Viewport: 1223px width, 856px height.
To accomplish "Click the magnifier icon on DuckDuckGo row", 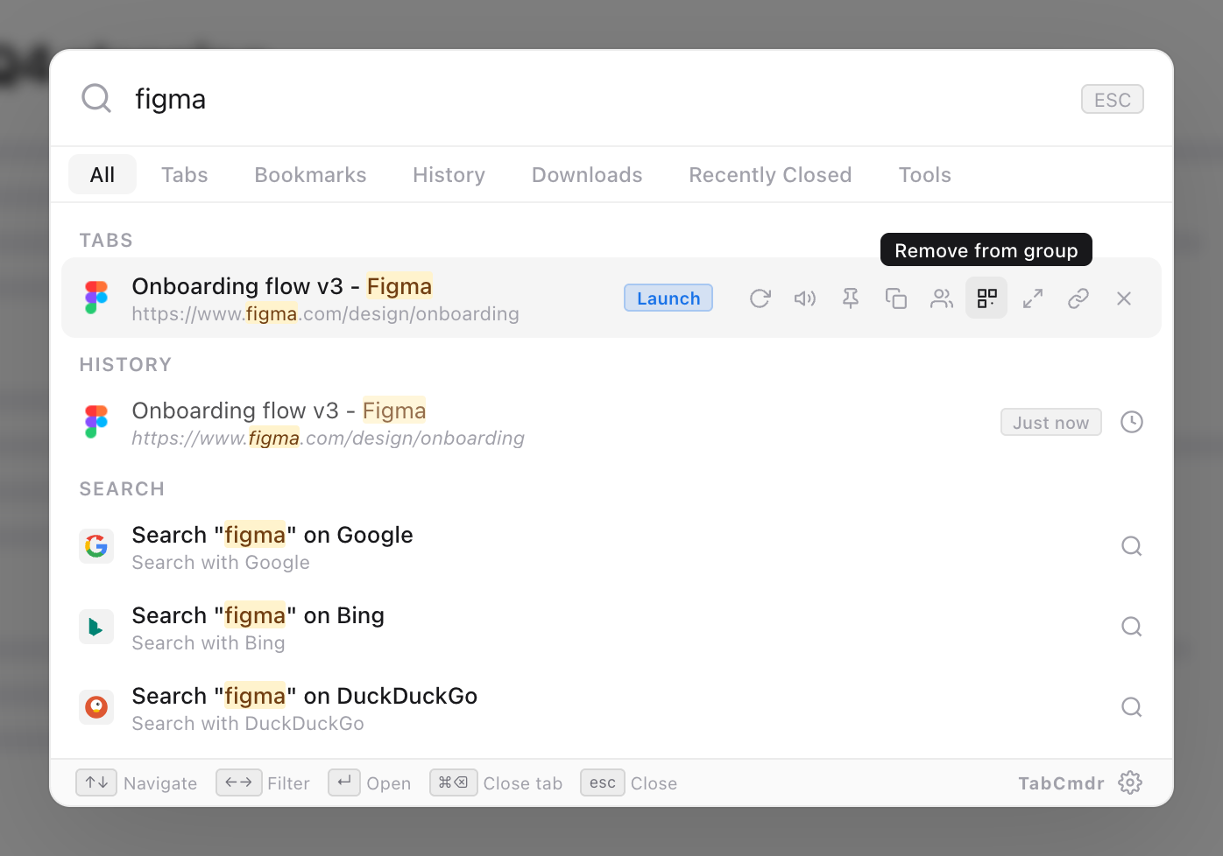I will [x=1132, y=707].
